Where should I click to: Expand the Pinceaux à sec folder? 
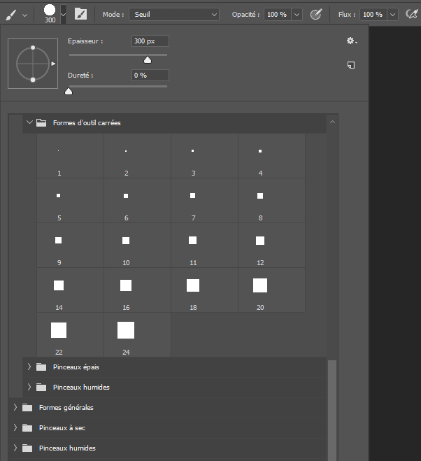(x=15, y=427)
